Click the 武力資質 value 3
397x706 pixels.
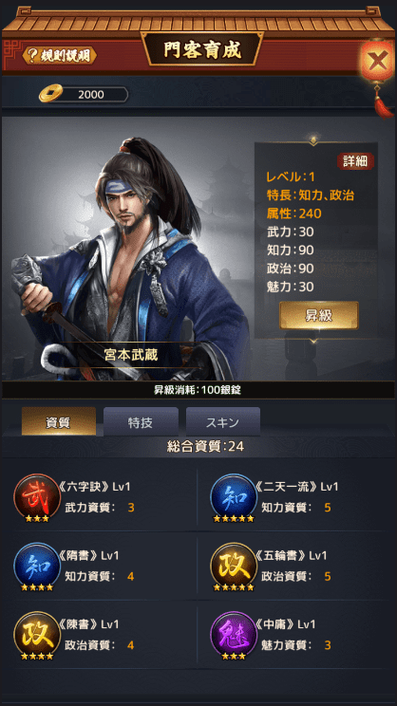[131, 508]
